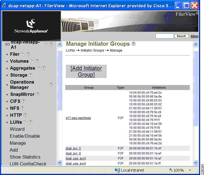204x175 pixels.
Task: Open the dcal_svr_5 group link
Action: [x=73, y=148]
